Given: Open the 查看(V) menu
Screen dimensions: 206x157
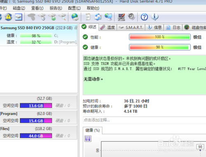Looking at the screenshot, I should (x=37, y=8).
